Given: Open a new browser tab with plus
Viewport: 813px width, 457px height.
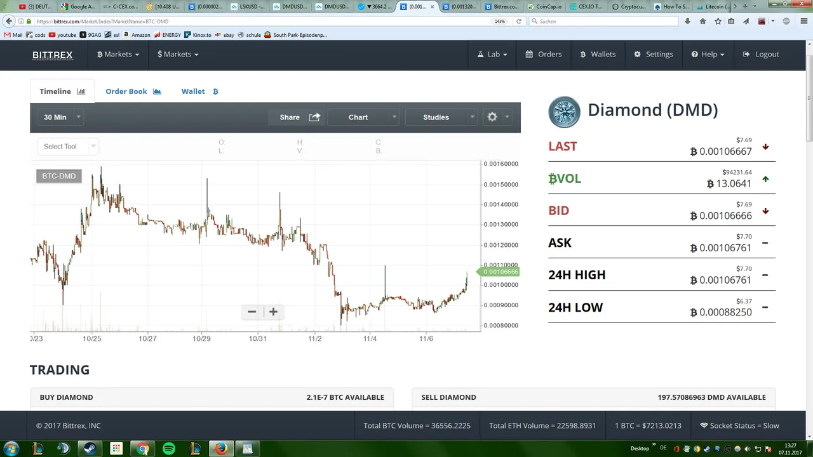Looking at the screenshot, I should pyautogui.click(x=744, y=6).
